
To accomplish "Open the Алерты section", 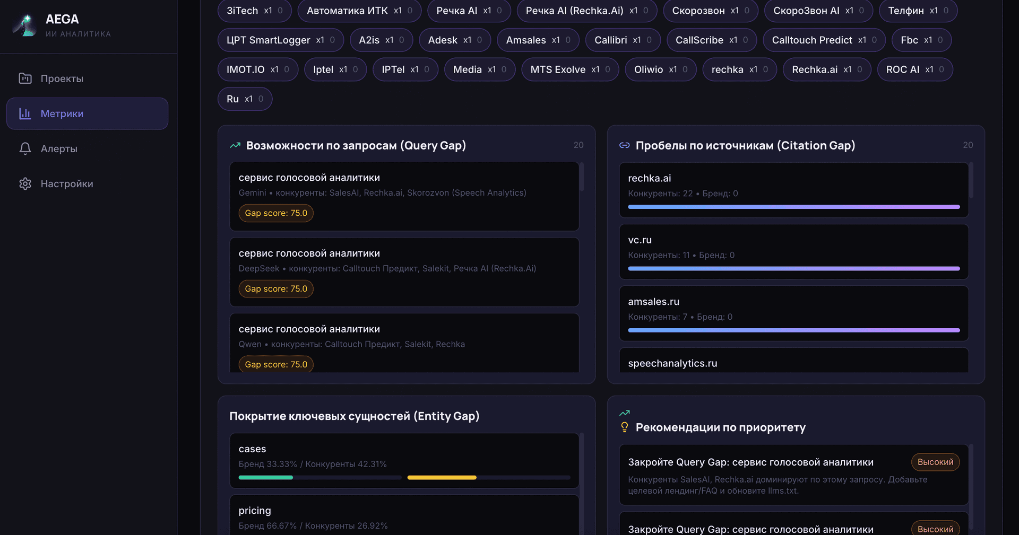I will 59,148.
